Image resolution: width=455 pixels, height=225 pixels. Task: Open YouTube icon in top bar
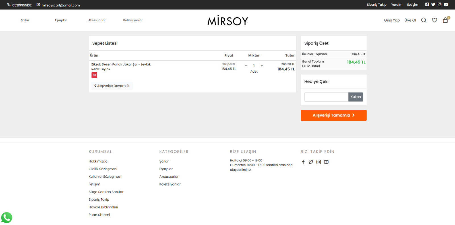[x=446, y=5]
